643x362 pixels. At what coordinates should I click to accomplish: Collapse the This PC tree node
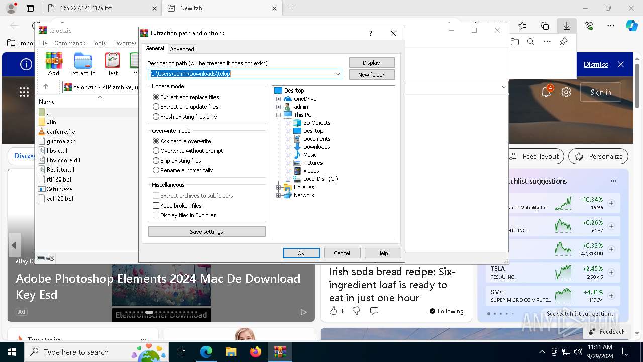[279, 115]
